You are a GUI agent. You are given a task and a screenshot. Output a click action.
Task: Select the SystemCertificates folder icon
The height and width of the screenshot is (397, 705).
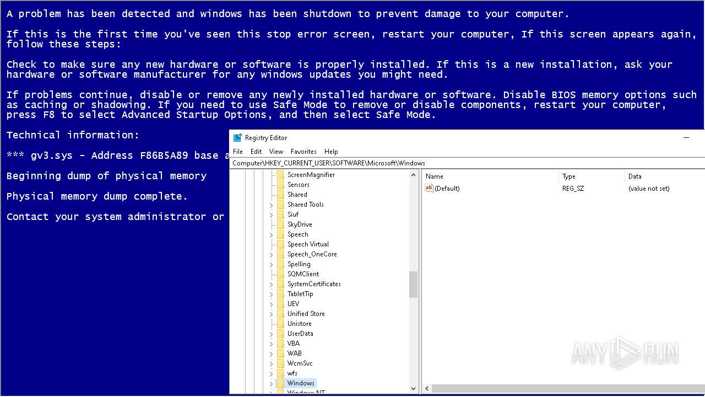(280, 284)
